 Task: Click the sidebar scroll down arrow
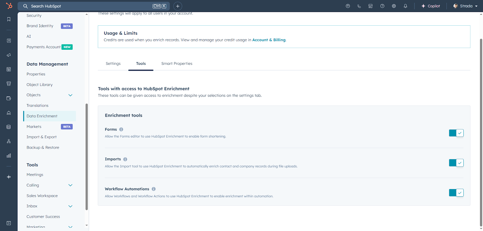87,225
